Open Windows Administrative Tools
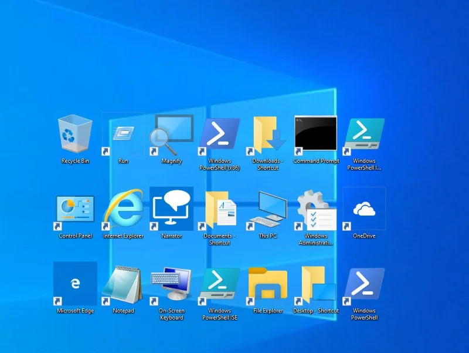The width and height of the screenshot is (469, 353). pyautogui.click(x=315, y=209)
